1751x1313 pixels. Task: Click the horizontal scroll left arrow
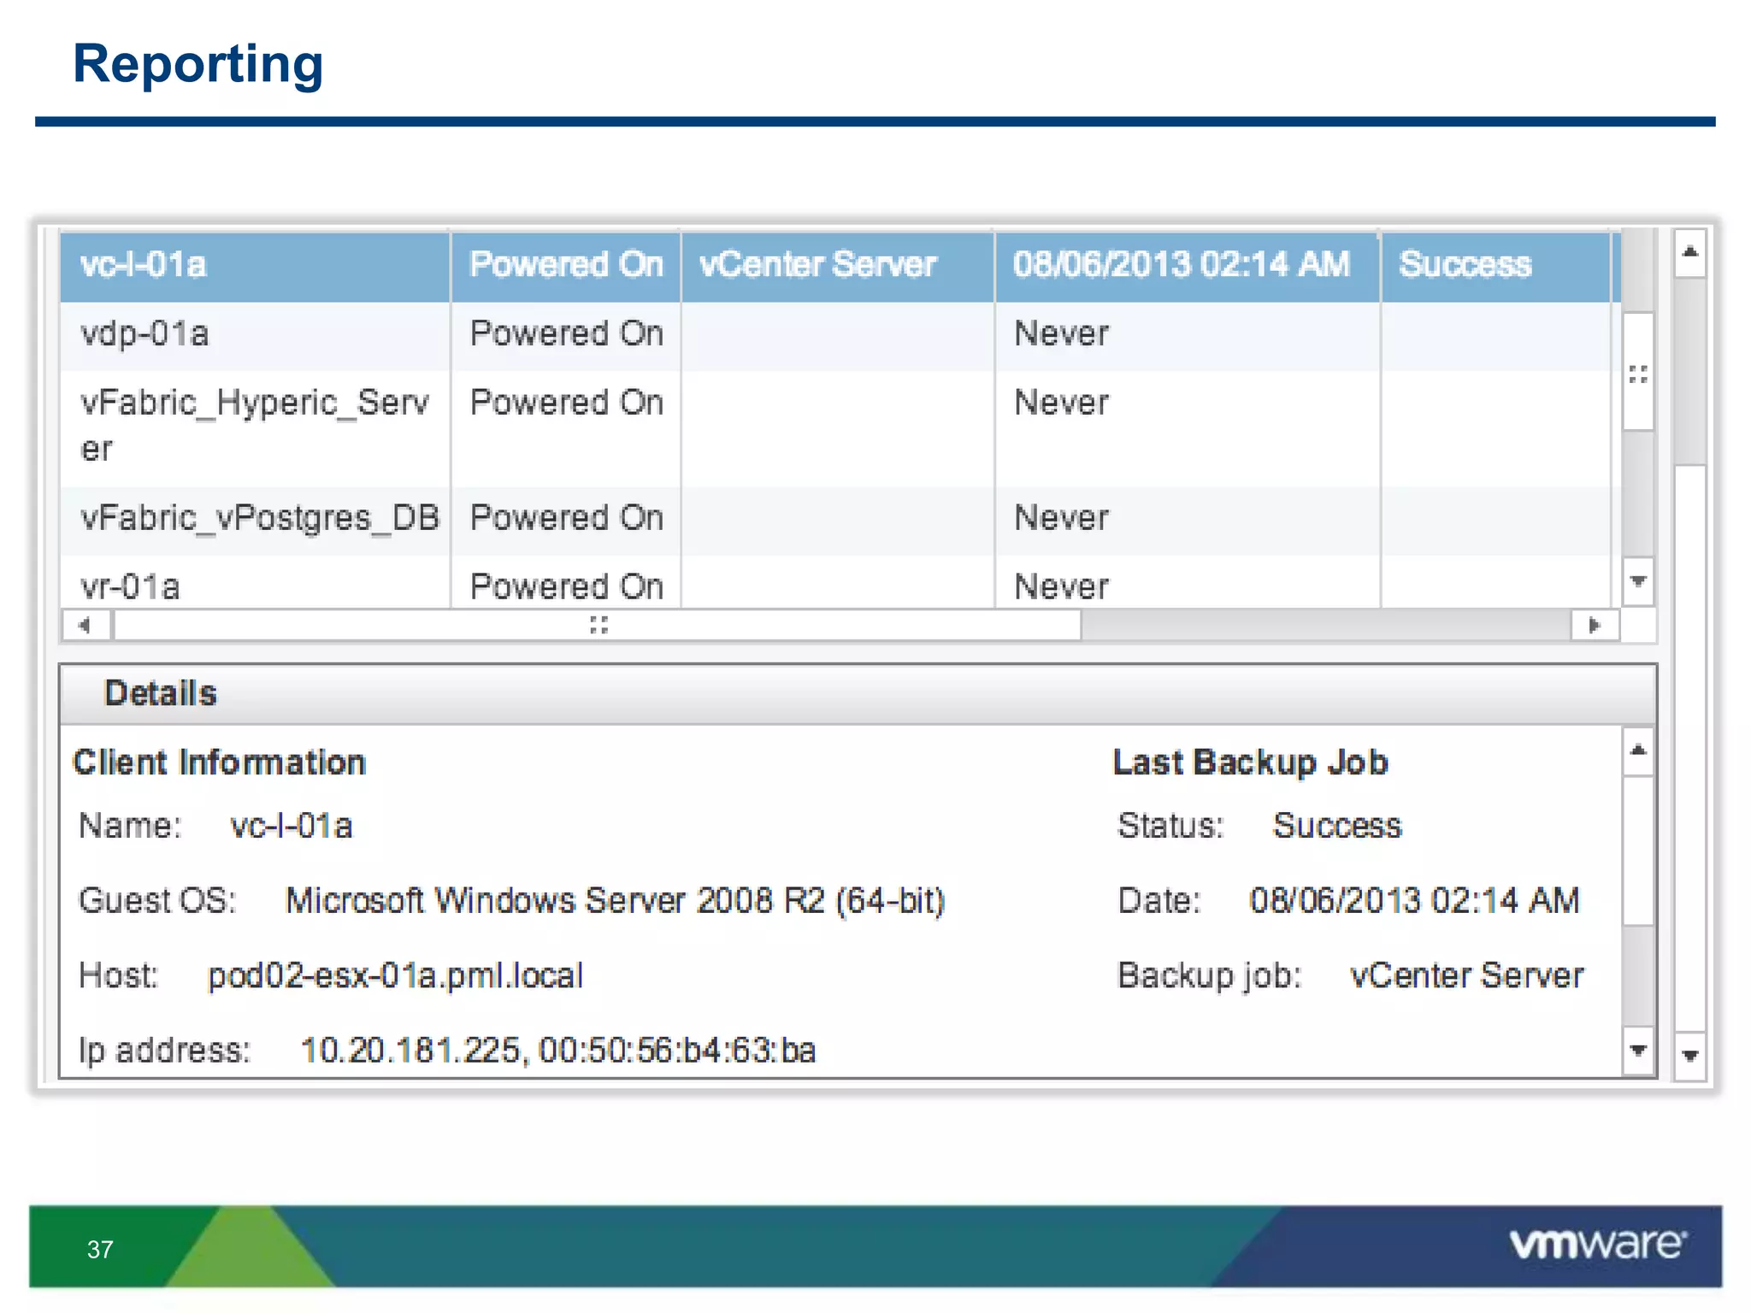85,626
